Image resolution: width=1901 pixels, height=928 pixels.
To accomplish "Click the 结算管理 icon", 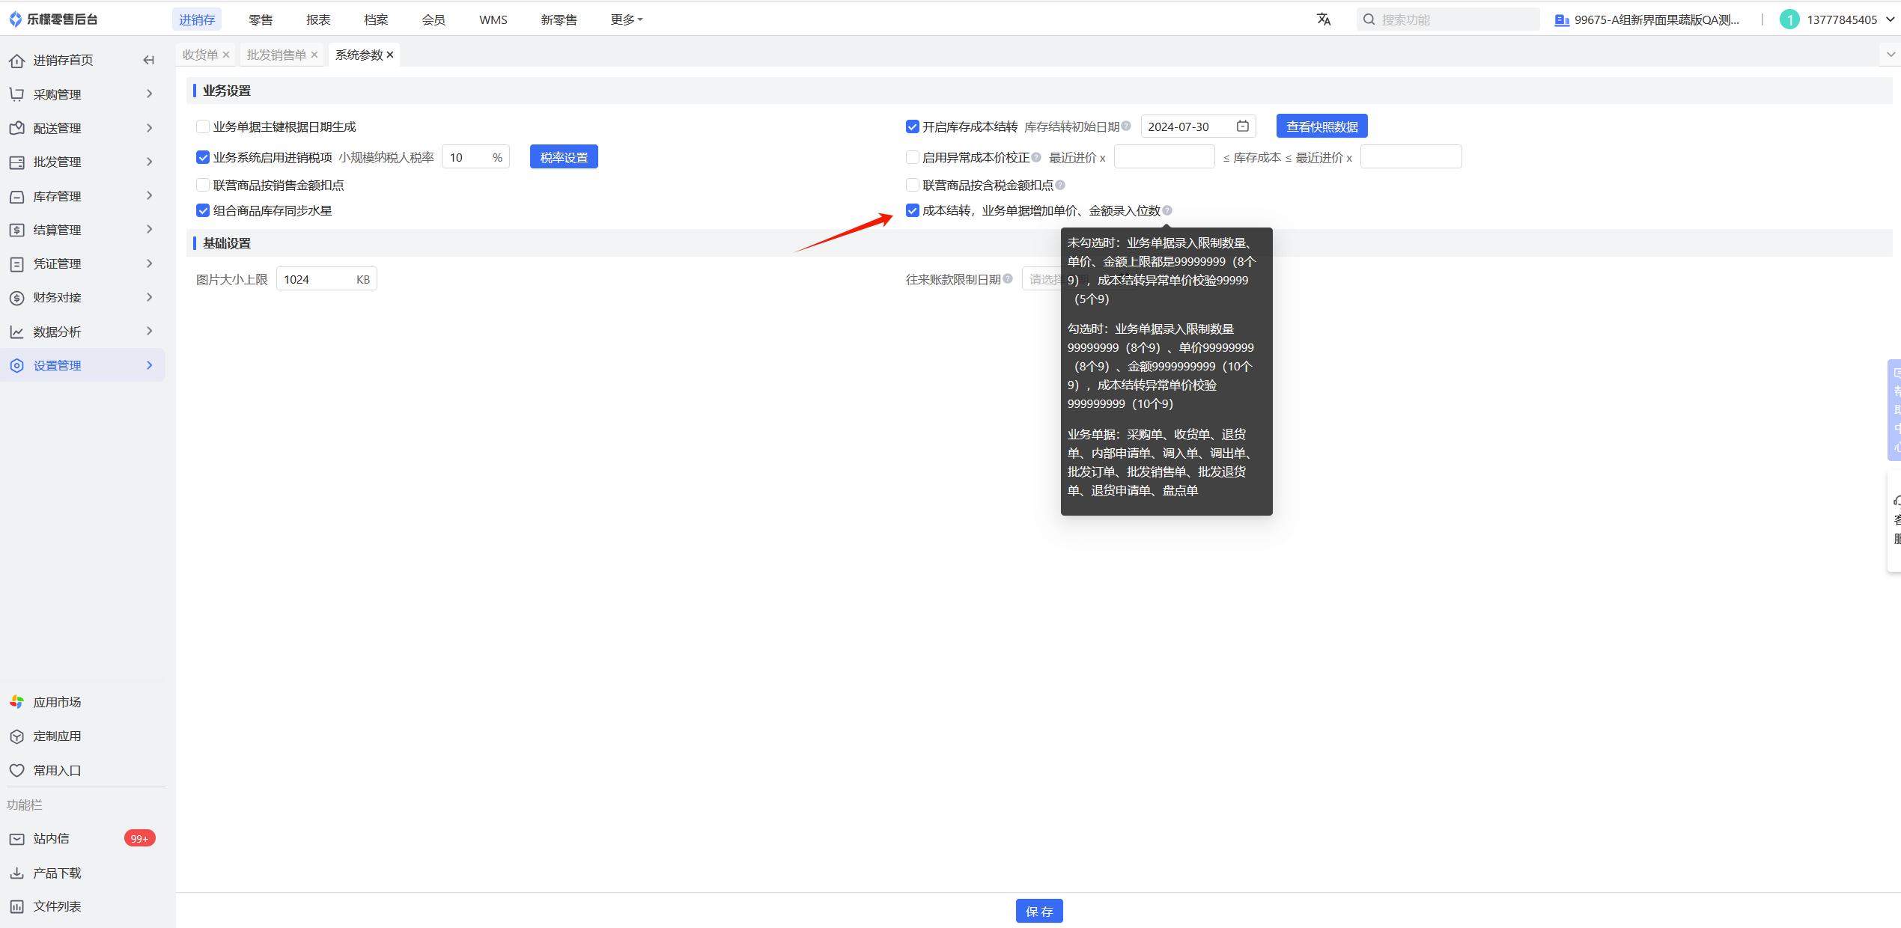I will (x=16, y=230).
